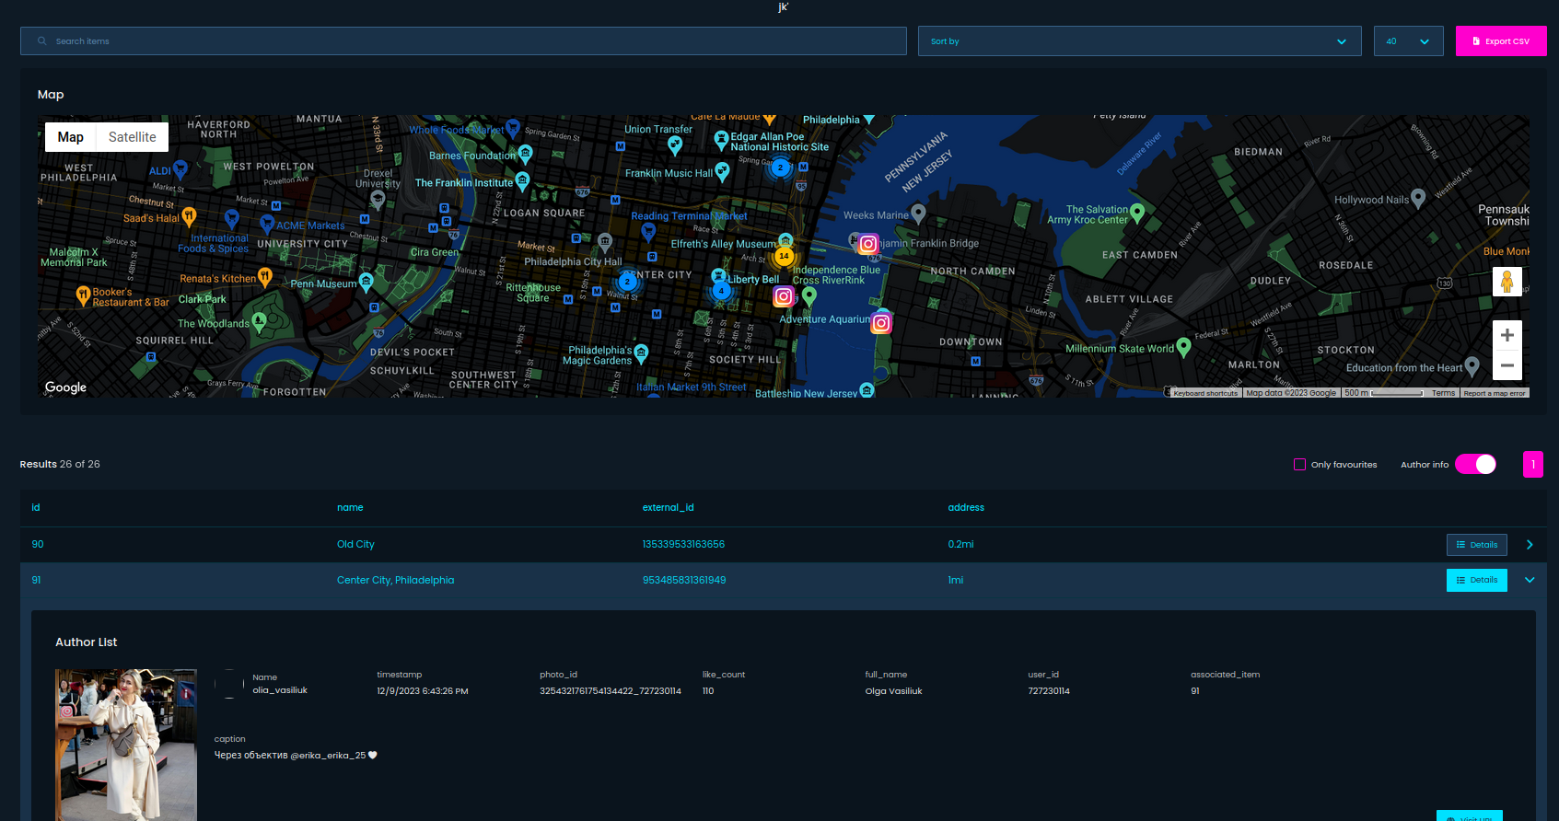Expand the Old City row chevron
1559x821 pixels.
pos(1530,545)
